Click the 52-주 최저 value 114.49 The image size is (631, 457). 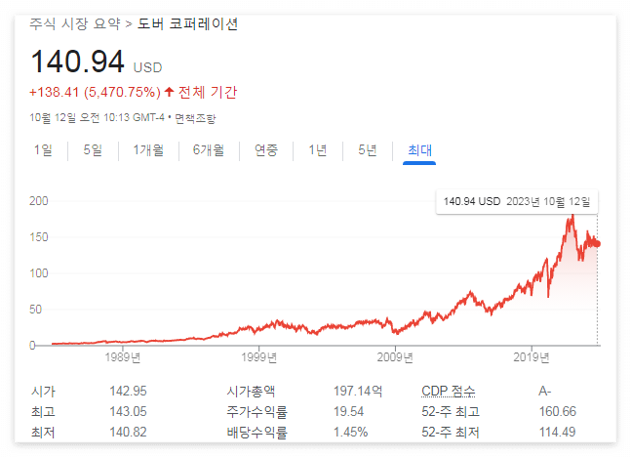pyautogui.click(x=557, y=432)
